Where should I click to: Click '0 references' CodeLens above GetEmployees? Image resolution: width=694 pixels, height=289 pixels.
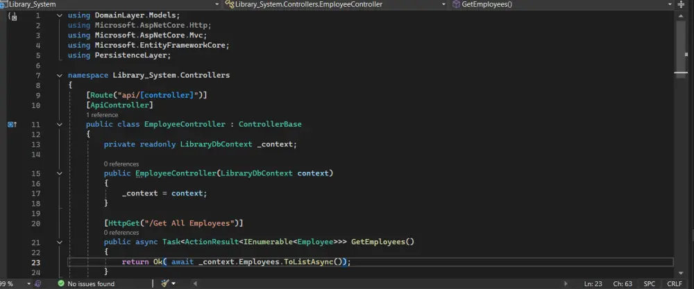coord(121,232)
